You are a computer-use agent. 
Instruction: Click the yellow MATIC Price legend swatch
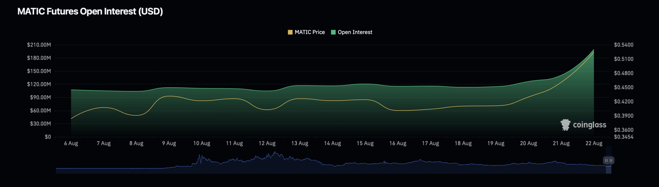pos(290,32)
